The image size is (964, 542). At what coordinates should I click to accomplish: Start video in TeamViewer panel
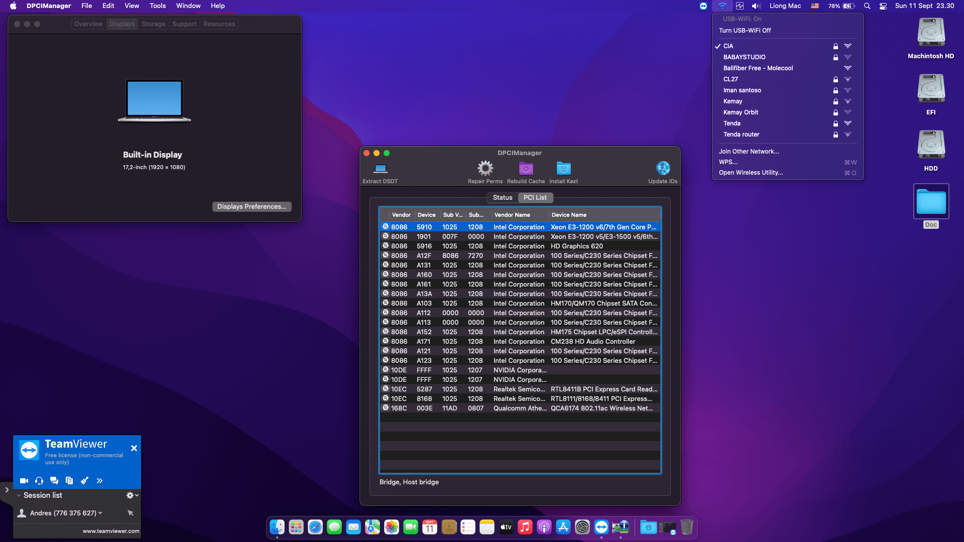pos(24,481)
